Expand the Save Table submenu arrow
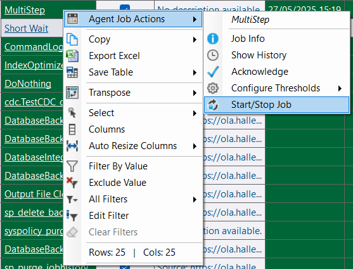The image size is (353, 269). [x=195, y=72]
